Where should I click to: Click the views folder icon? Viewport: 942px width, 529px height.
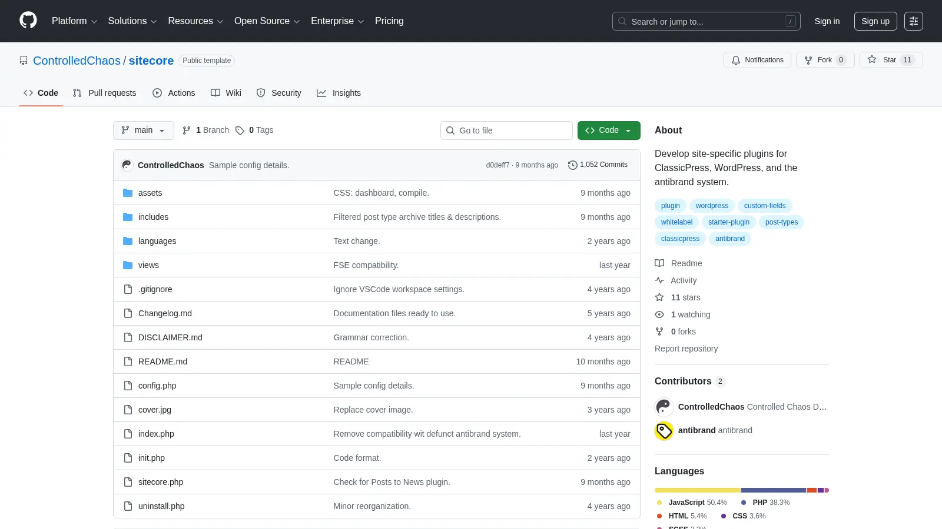pyautogui.click(x=128, y=265)
